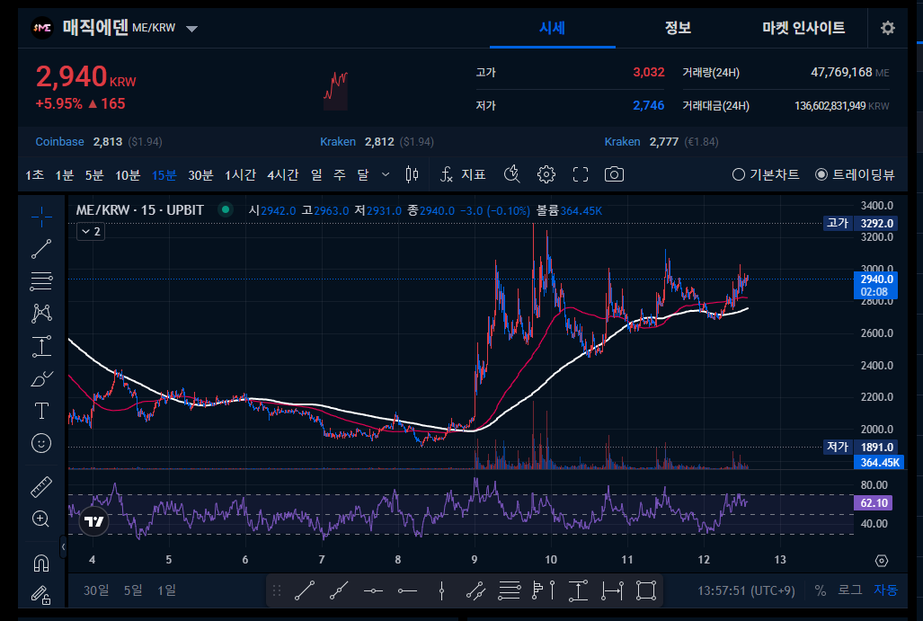
Task: Select the long position forecasting tool
Action: 41,346
